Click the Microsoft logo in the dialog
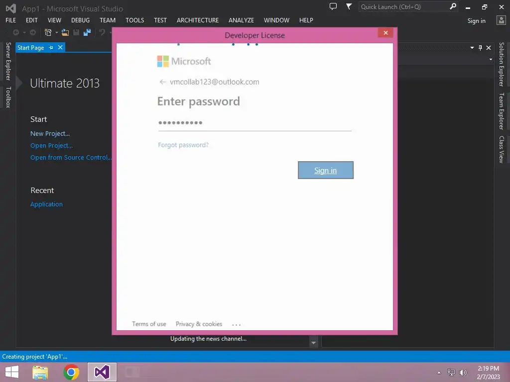This screenshot has width=510, height=382. (x=184, y=61)
